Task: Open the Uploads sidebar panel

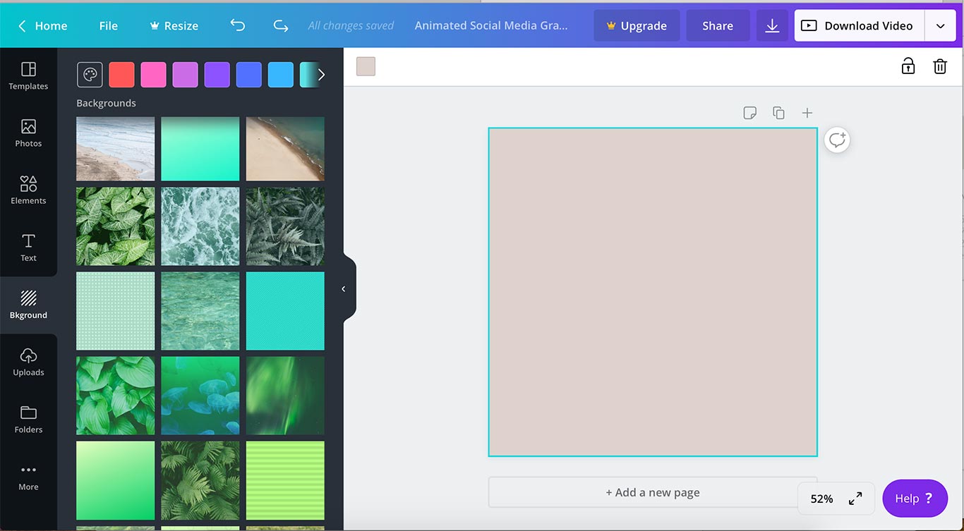Action: 28,362
